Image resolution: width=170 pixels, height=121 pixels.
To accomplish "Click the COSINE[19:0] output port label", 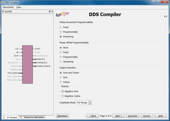I will point(42,63).
